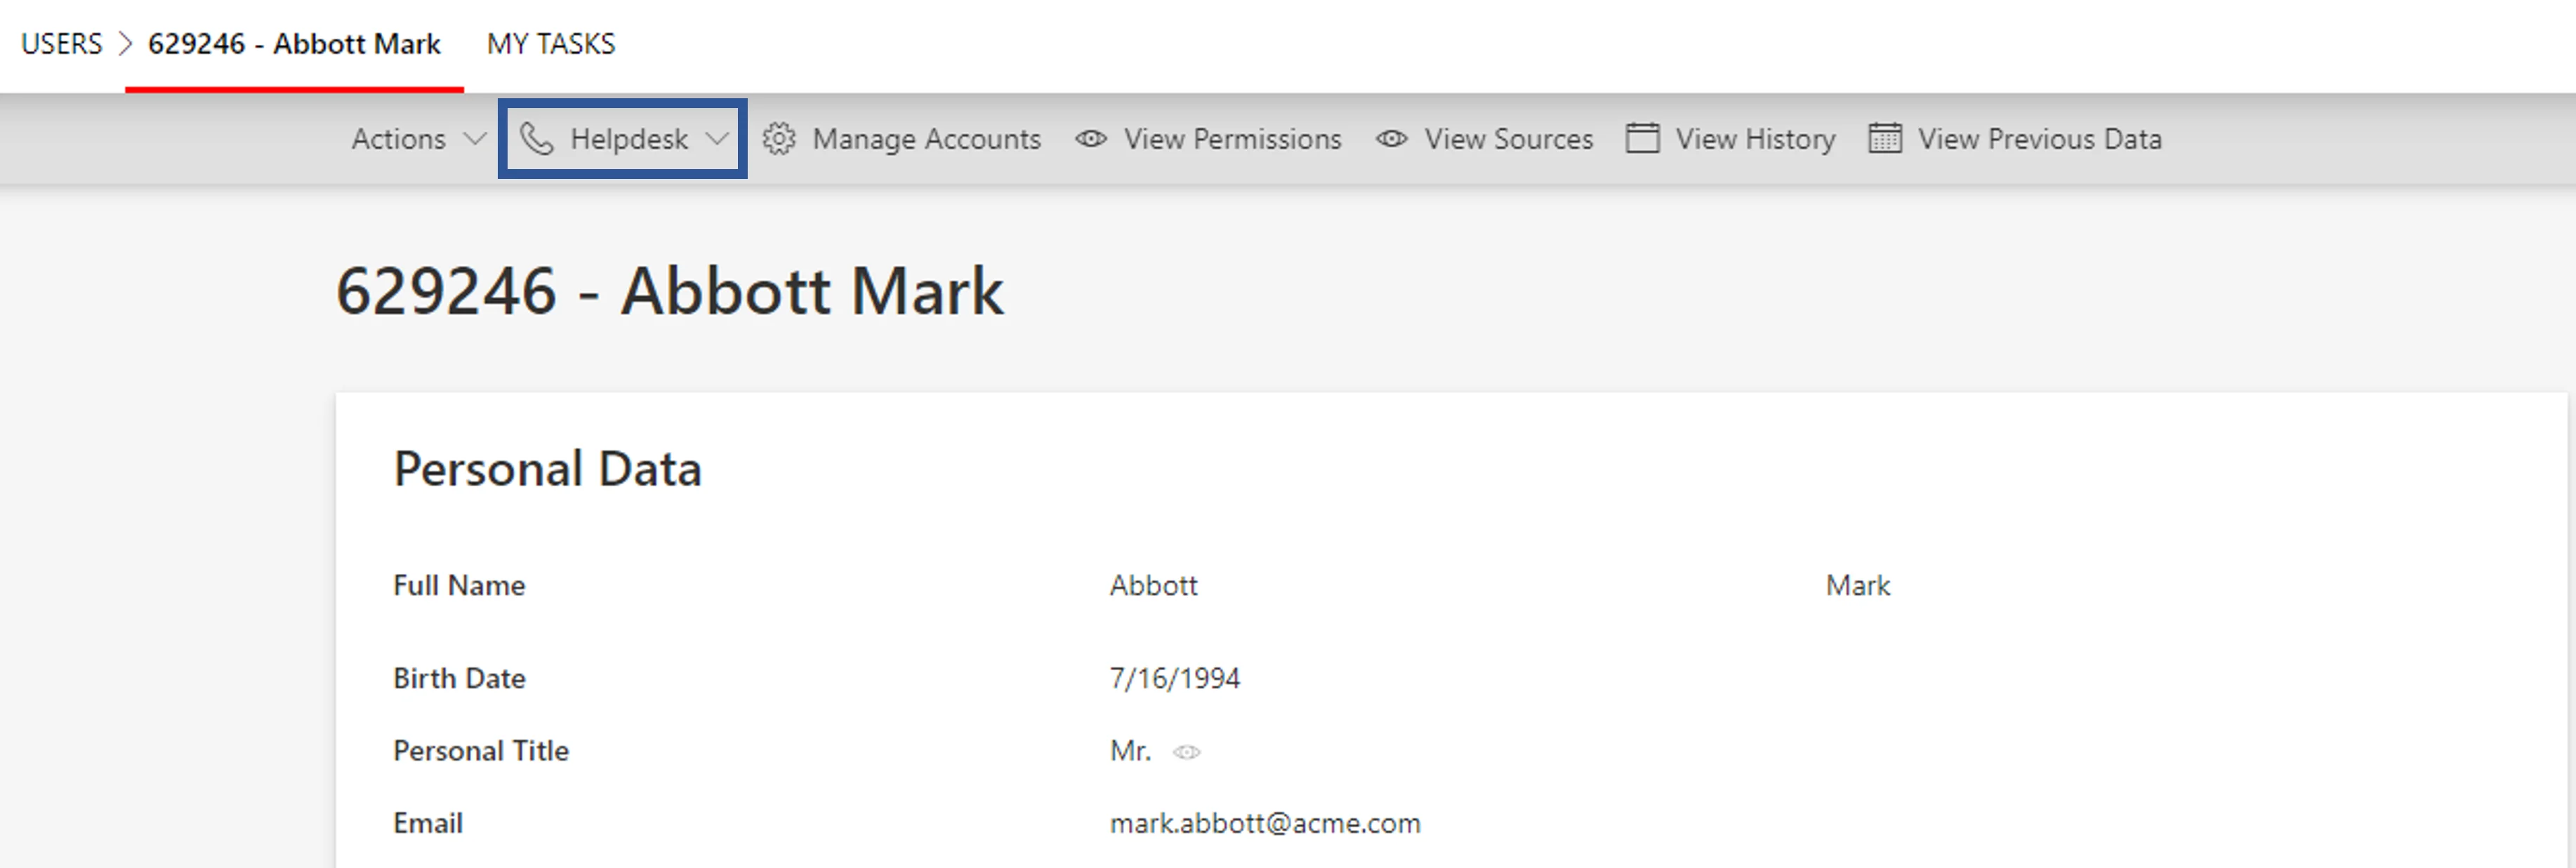
Task: Click the View Previous Data calendar icon
Action: (1885, 138)
